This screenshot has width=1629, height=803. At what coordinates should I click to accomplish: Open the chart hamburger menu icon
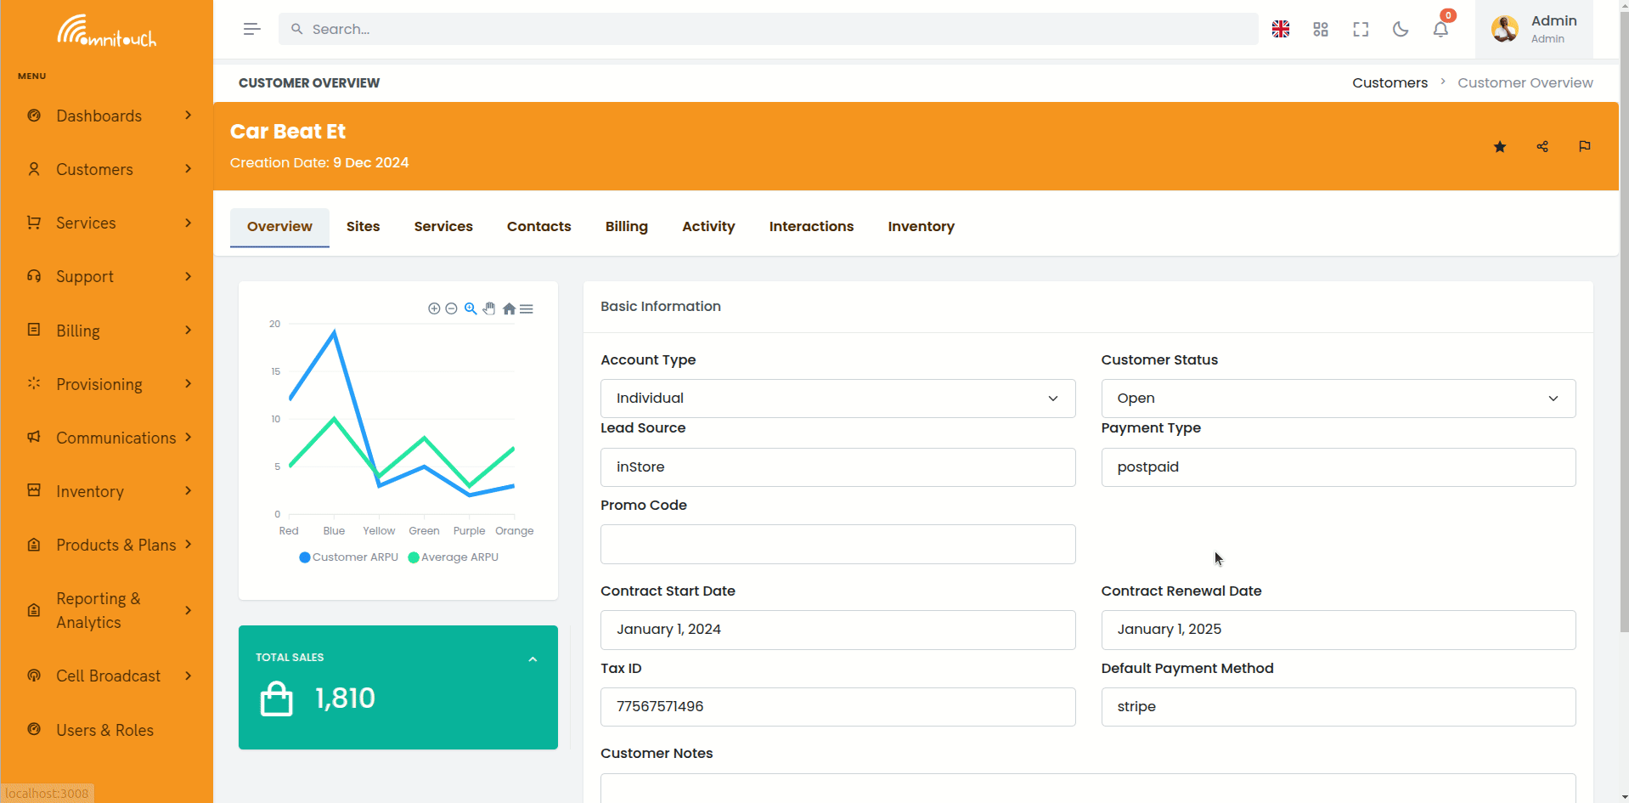point(527,308)
